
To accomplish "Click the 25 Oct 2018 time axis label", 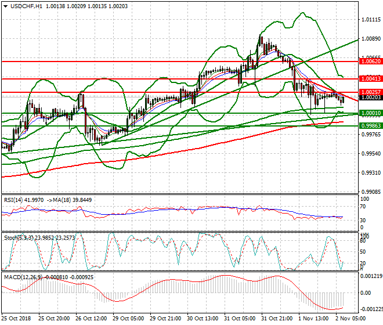I will pos(17,319).
